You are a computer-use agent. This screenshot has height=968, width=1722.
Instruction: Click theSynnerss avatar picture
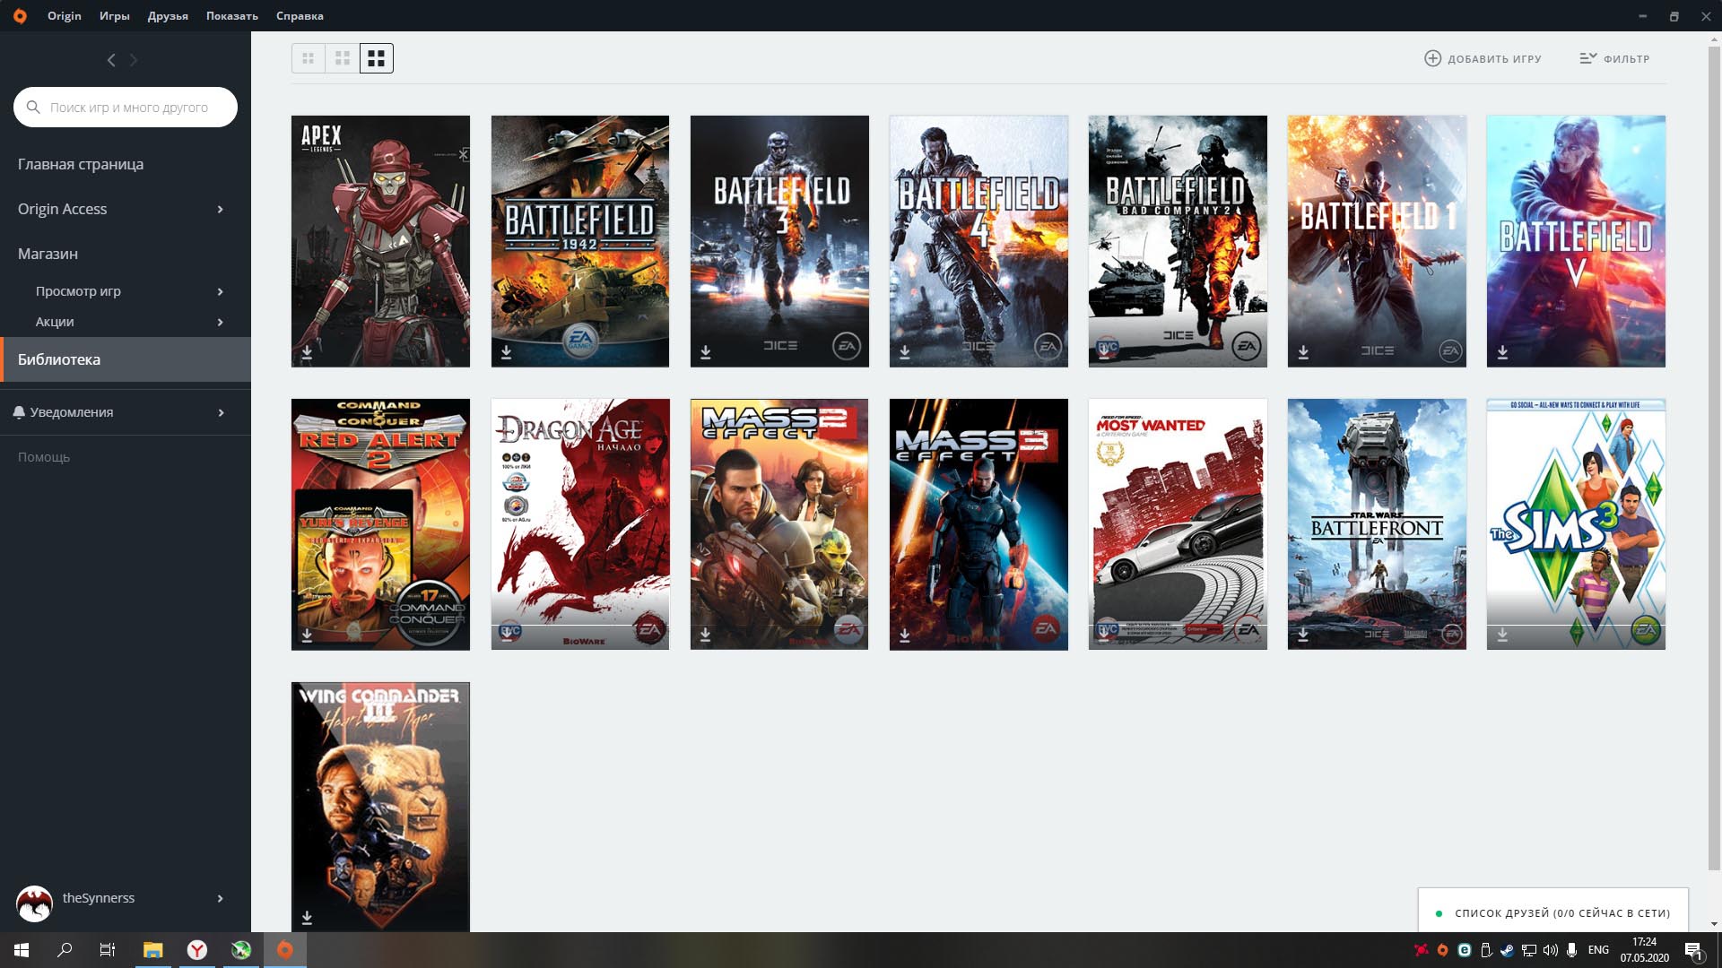(35, 903)
